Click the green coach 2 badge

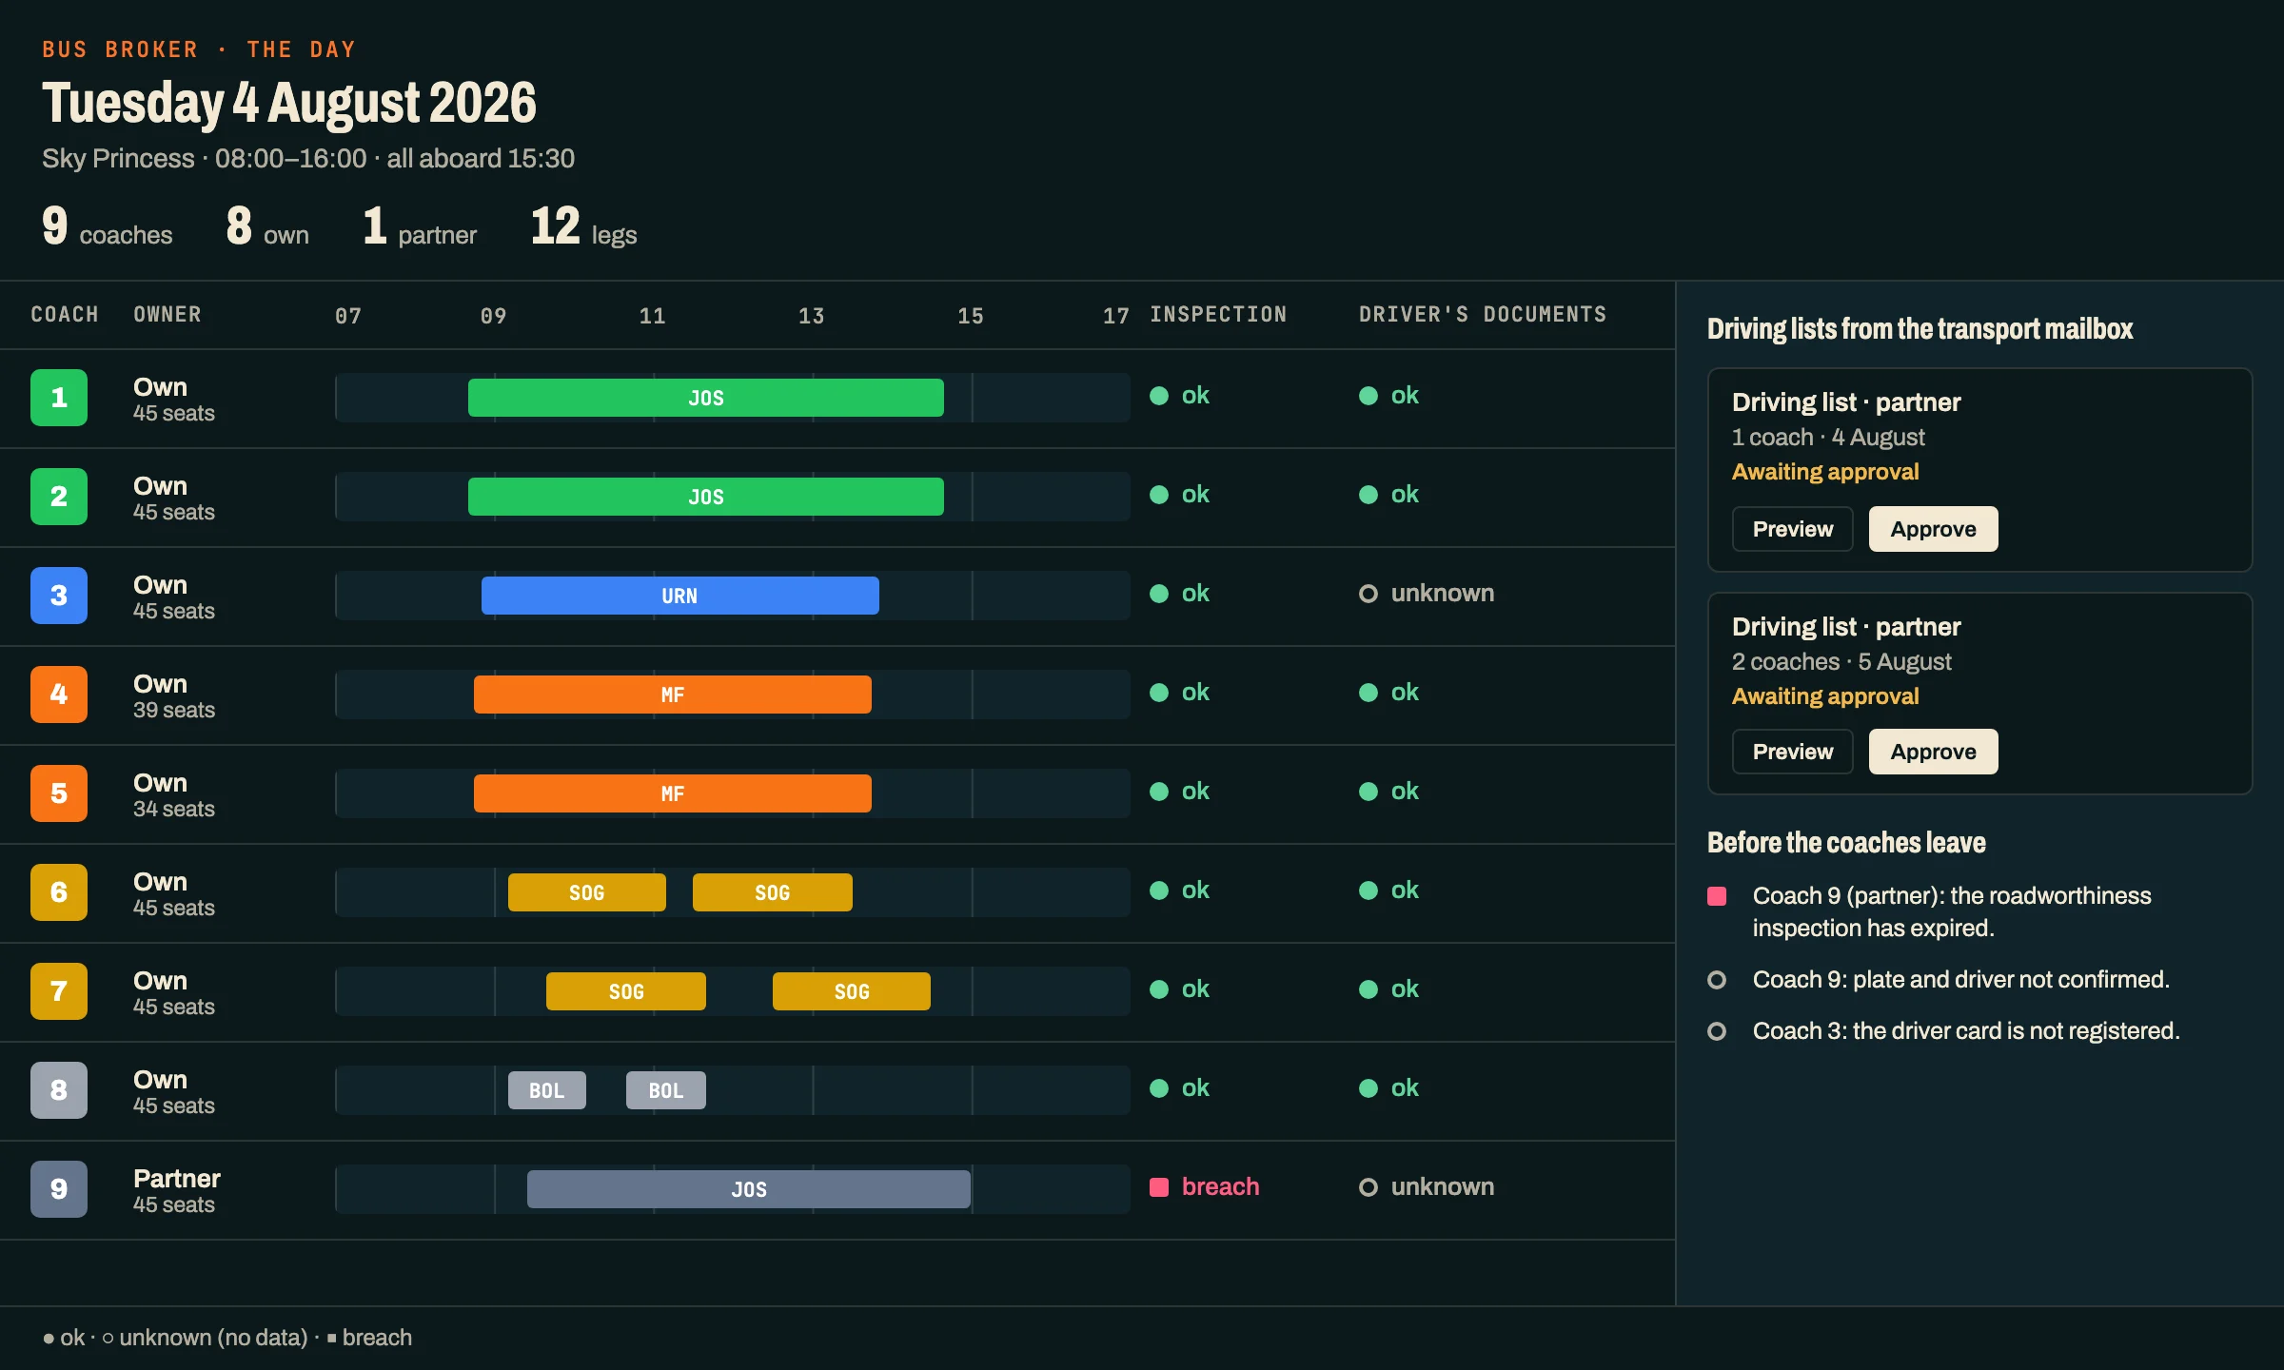(59, 497)
